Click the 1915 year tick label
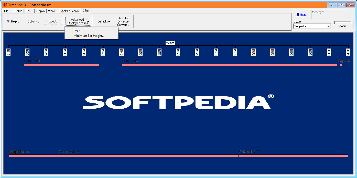This screenshot has height=178, width=357. click(8, 52)
